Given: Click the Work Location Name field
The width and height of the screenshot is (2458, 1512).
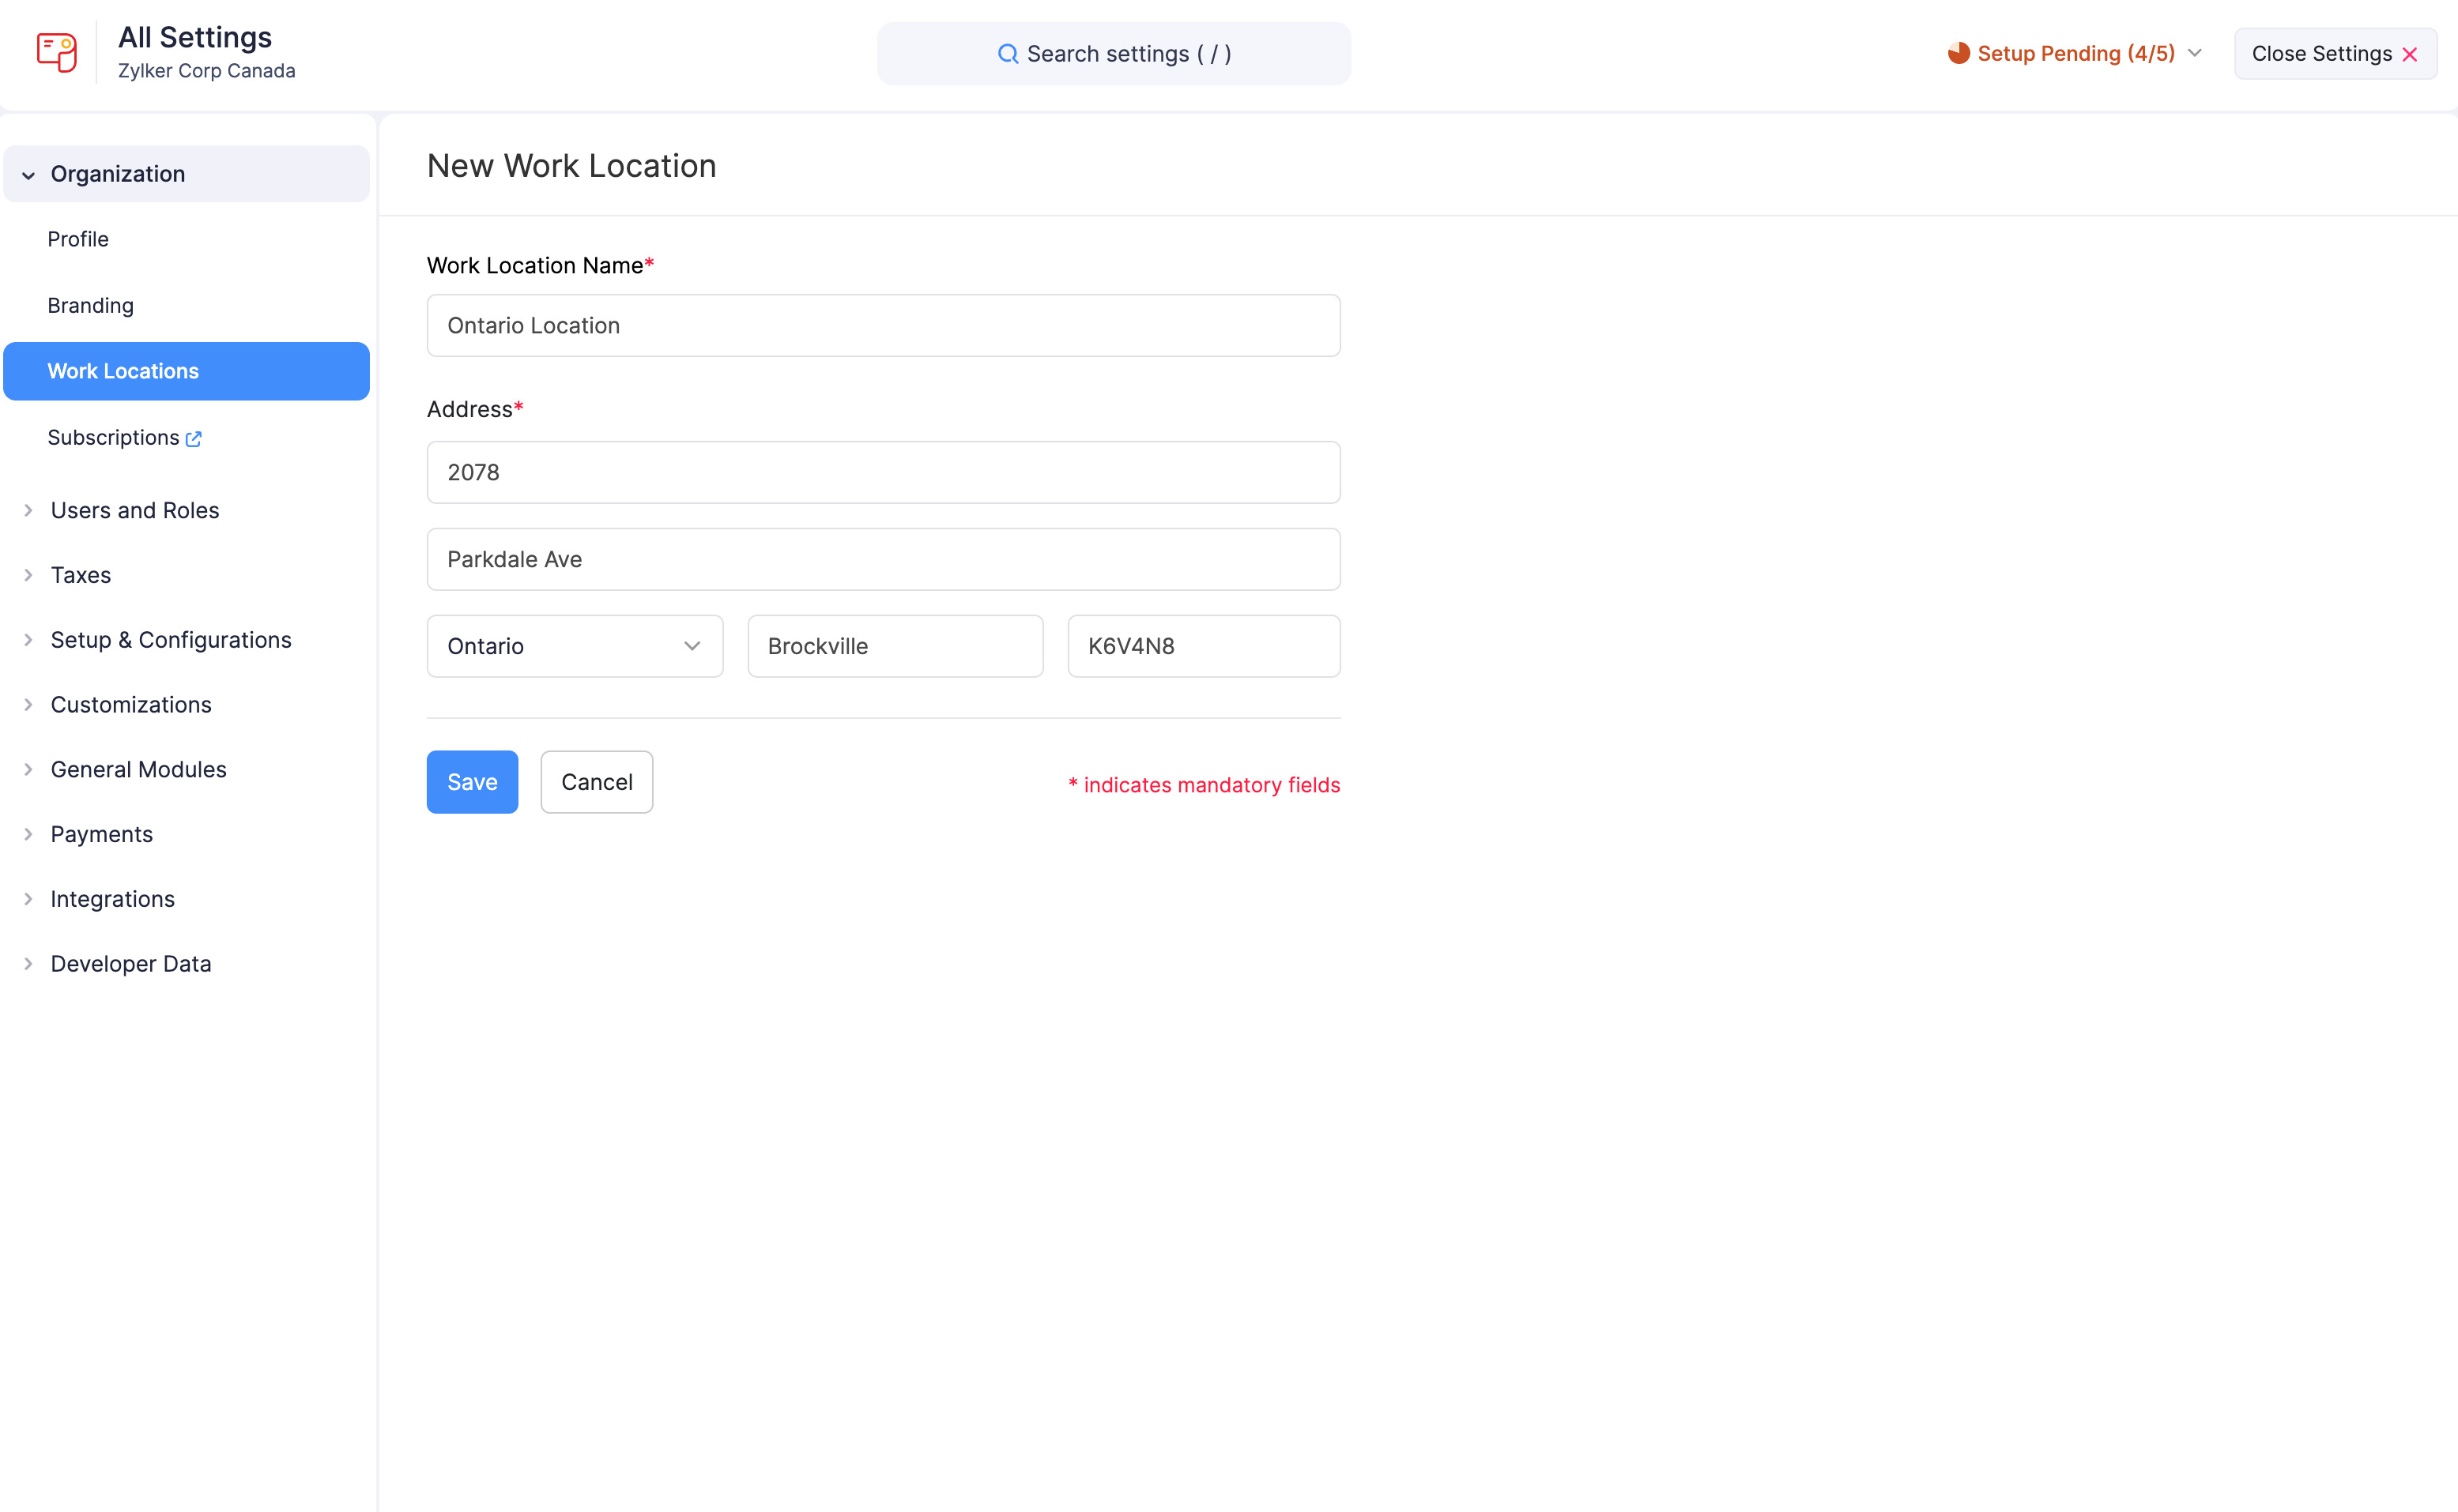Looking at the screenshot, I should (882, 325).
